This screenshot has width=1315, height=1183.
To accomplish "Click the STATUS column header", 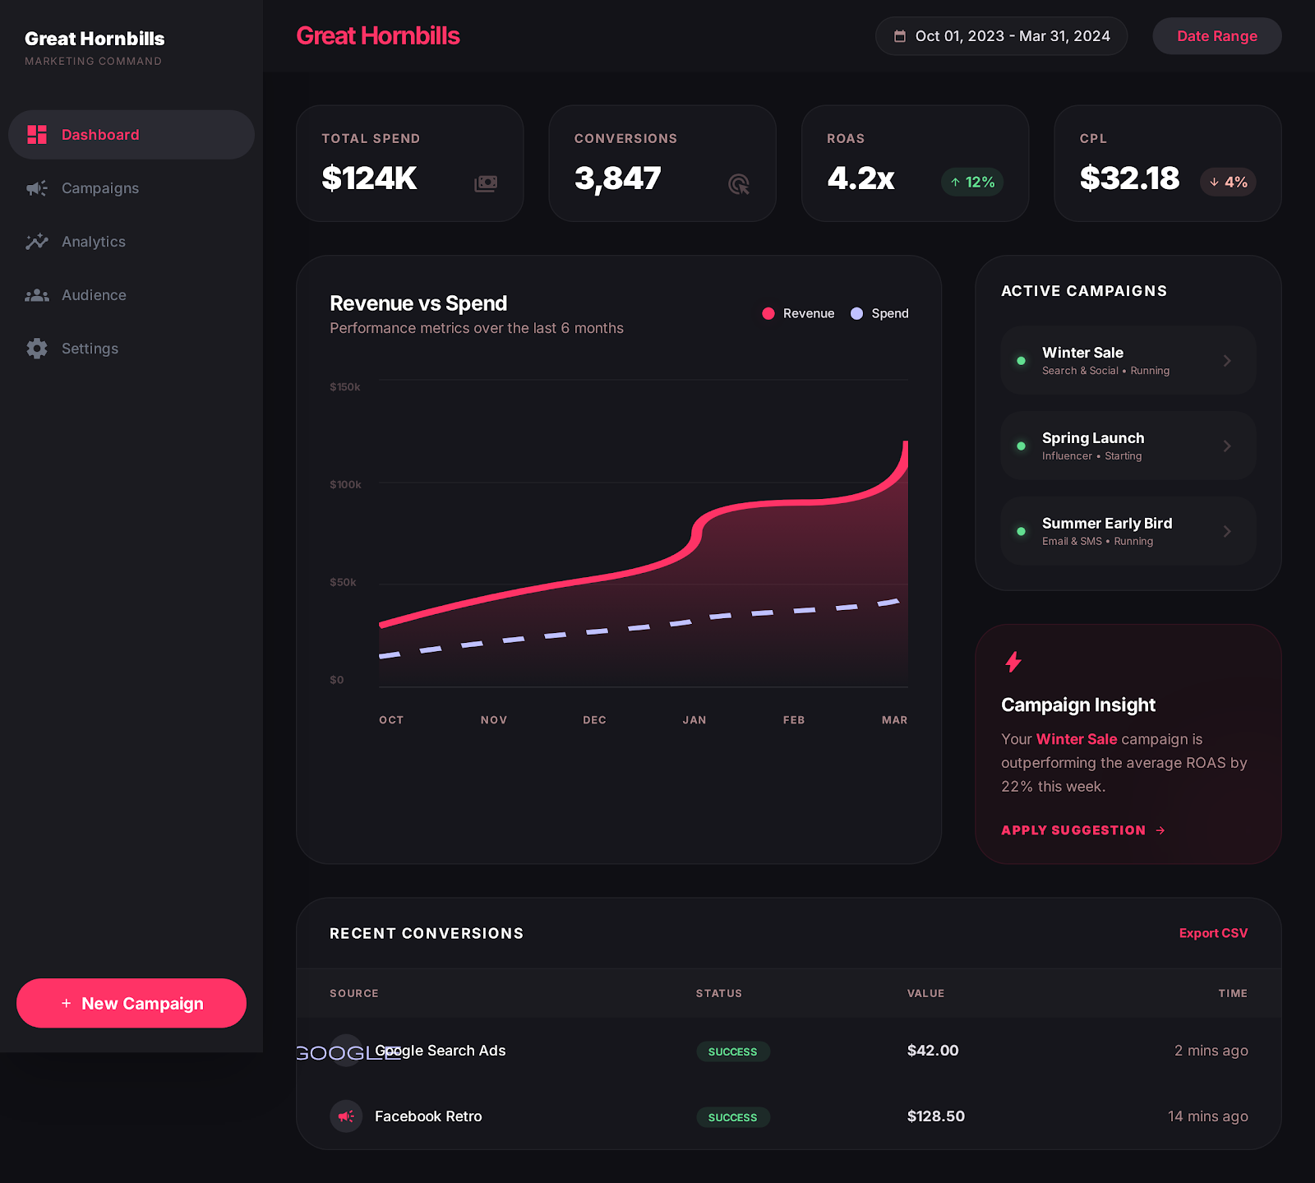I will [x=719, y=993].
